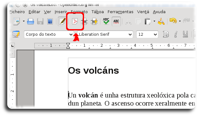Click the grayed Redo arrow icon
Viewport: 198px width, 116px height.
pyautogui.click(x=186, y=21)
